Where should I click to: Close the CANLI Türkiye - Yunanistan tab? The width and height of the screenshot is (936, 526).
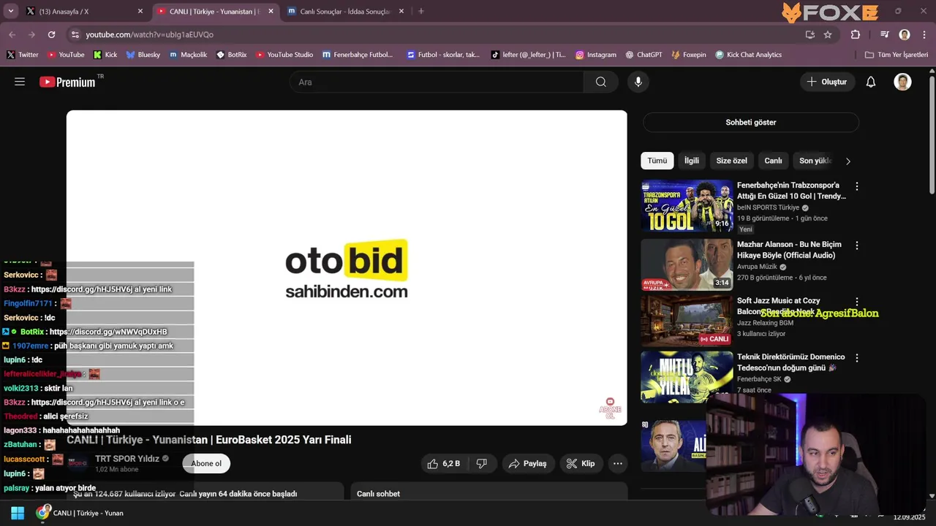(271, 11)
